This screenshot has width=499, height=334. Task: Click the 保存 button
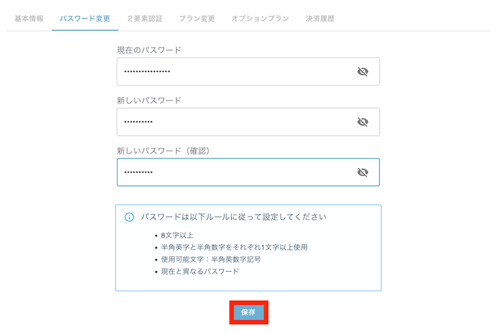coord(248,312)
